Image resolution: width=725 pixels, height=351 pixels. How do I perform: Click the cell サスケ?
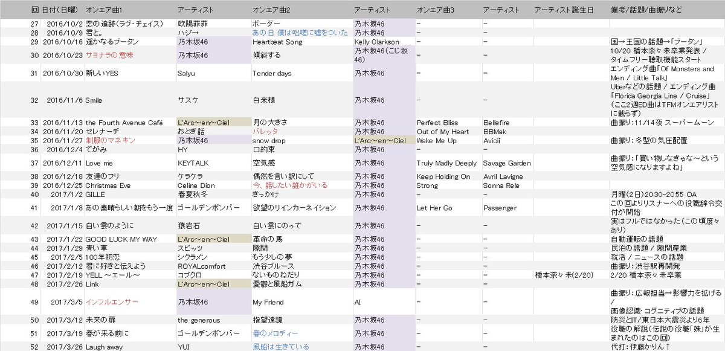(x=187, y=100)
